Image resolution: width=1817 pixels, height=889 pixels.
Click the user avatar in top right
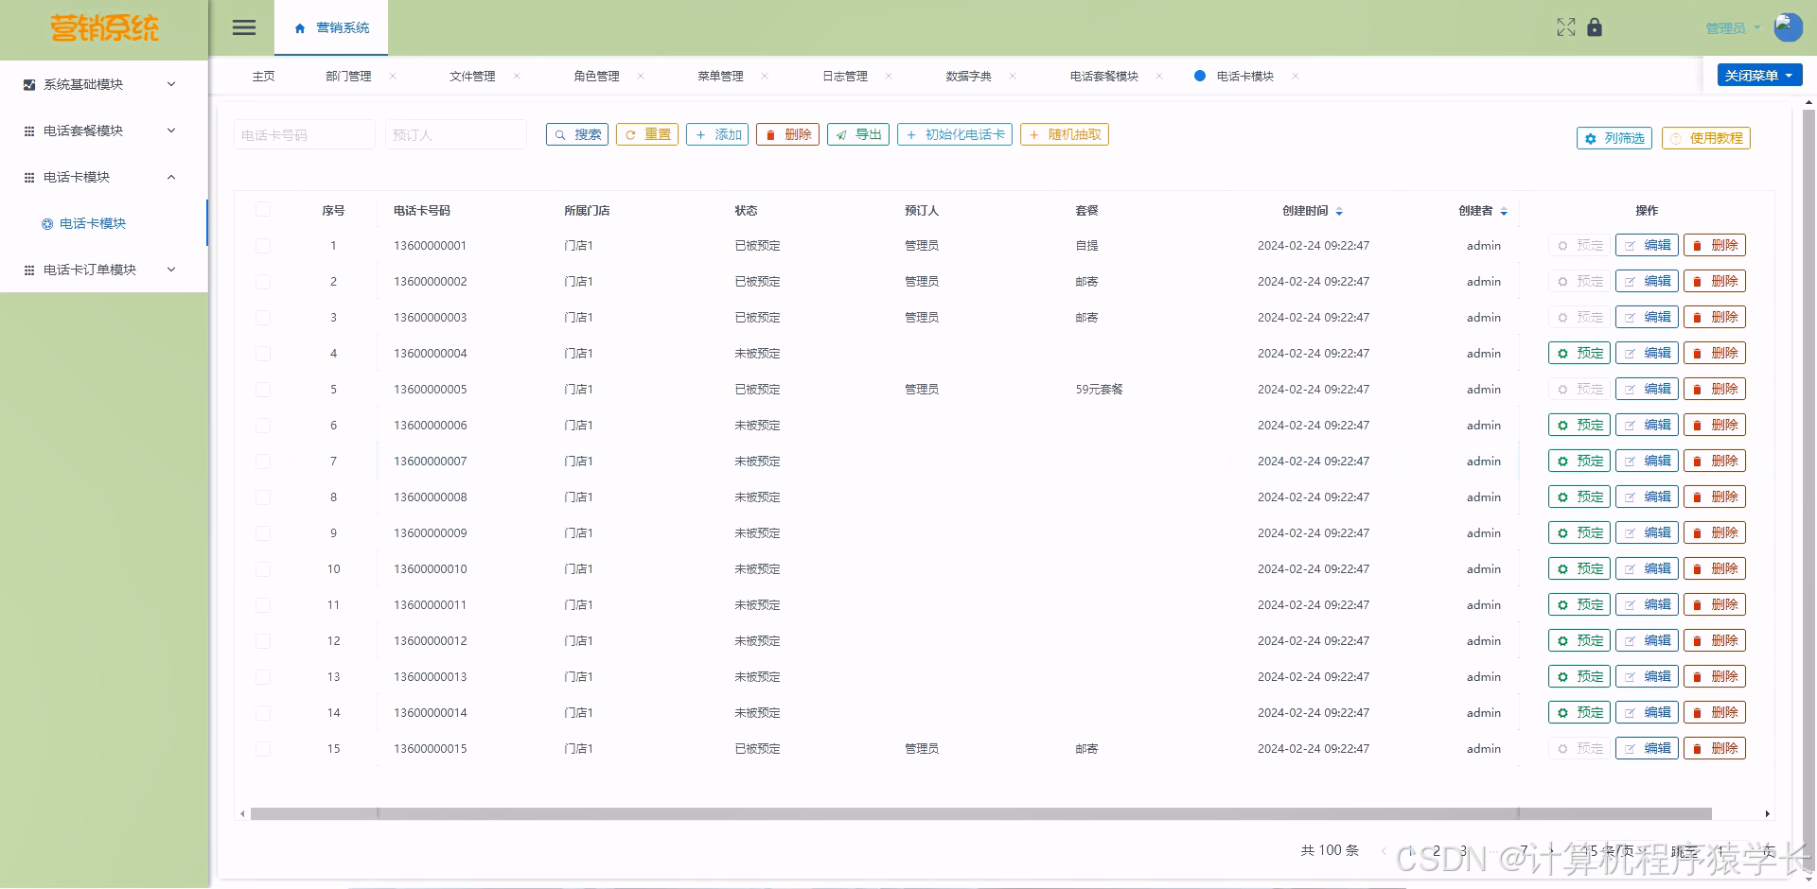1788,27
